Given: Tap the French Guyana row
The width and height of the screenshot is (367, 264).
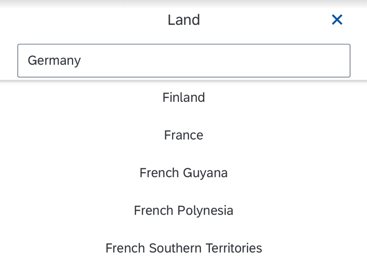Looking at the screenshot, I should click(x=183, y=173).
